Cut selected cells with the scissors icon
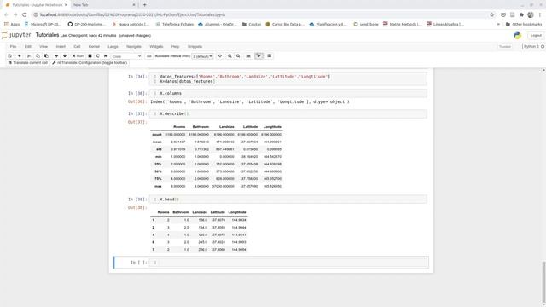The height and width of the screenshot is (307, 546). (29, 56)
